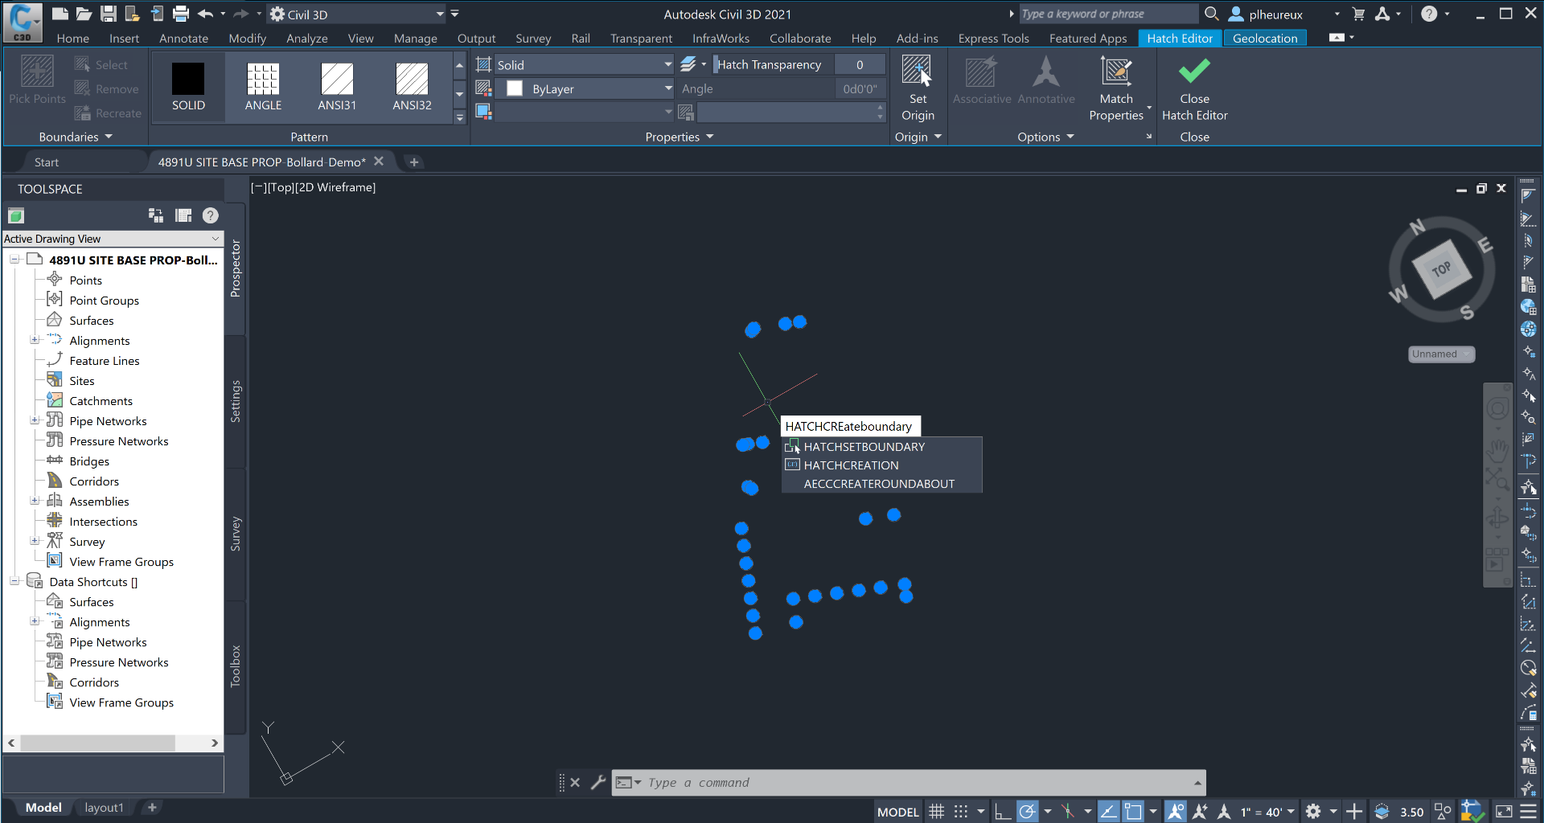The image size is (1544, 823).
Task: Close the command line with X icon
Action: [575, 782]
